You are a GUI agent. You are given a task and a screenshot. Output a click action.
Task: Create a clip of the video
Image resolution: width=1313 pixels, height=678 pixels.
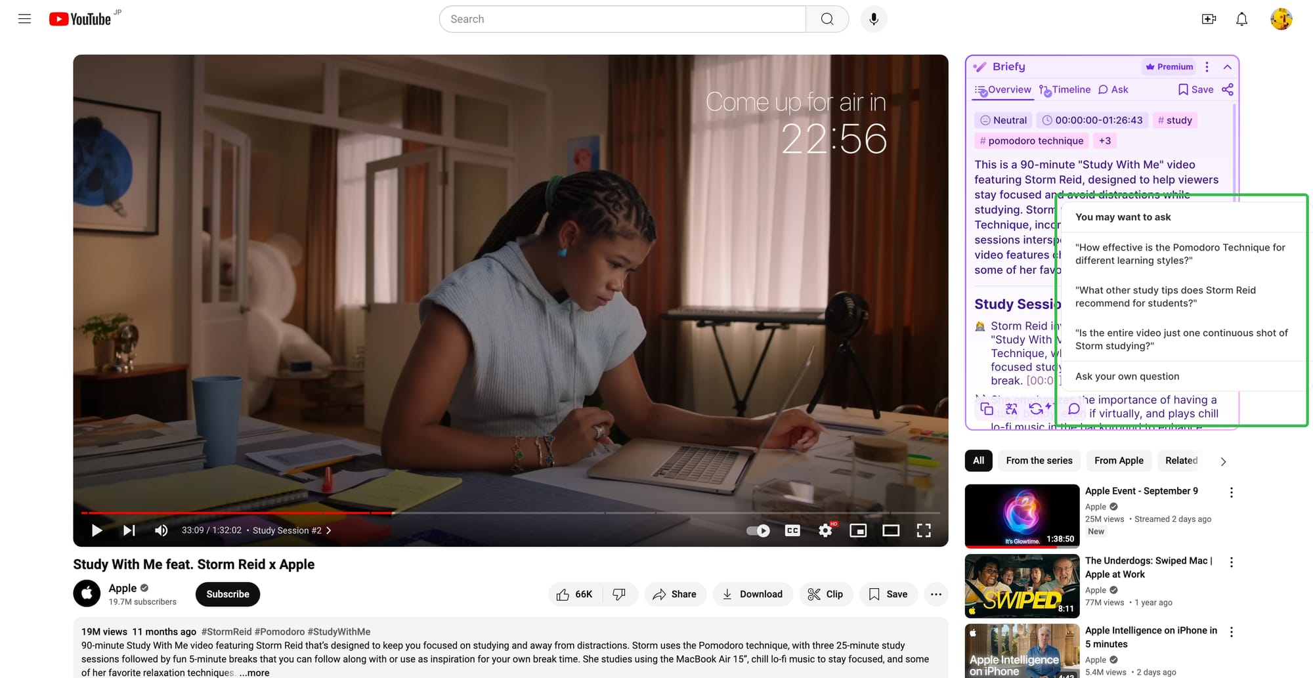(826, 594)
